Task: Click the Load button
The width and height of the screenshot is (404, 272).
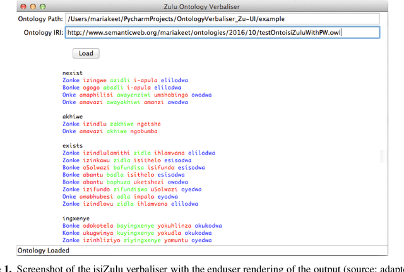Action: (86, 54)
